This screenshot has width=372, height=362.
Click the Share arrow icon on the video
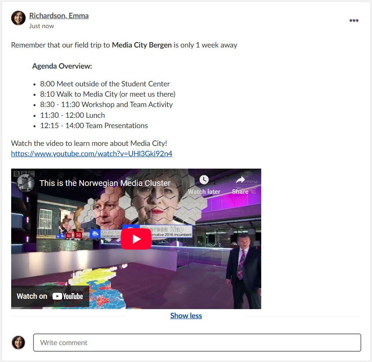[x=240, y=180]
